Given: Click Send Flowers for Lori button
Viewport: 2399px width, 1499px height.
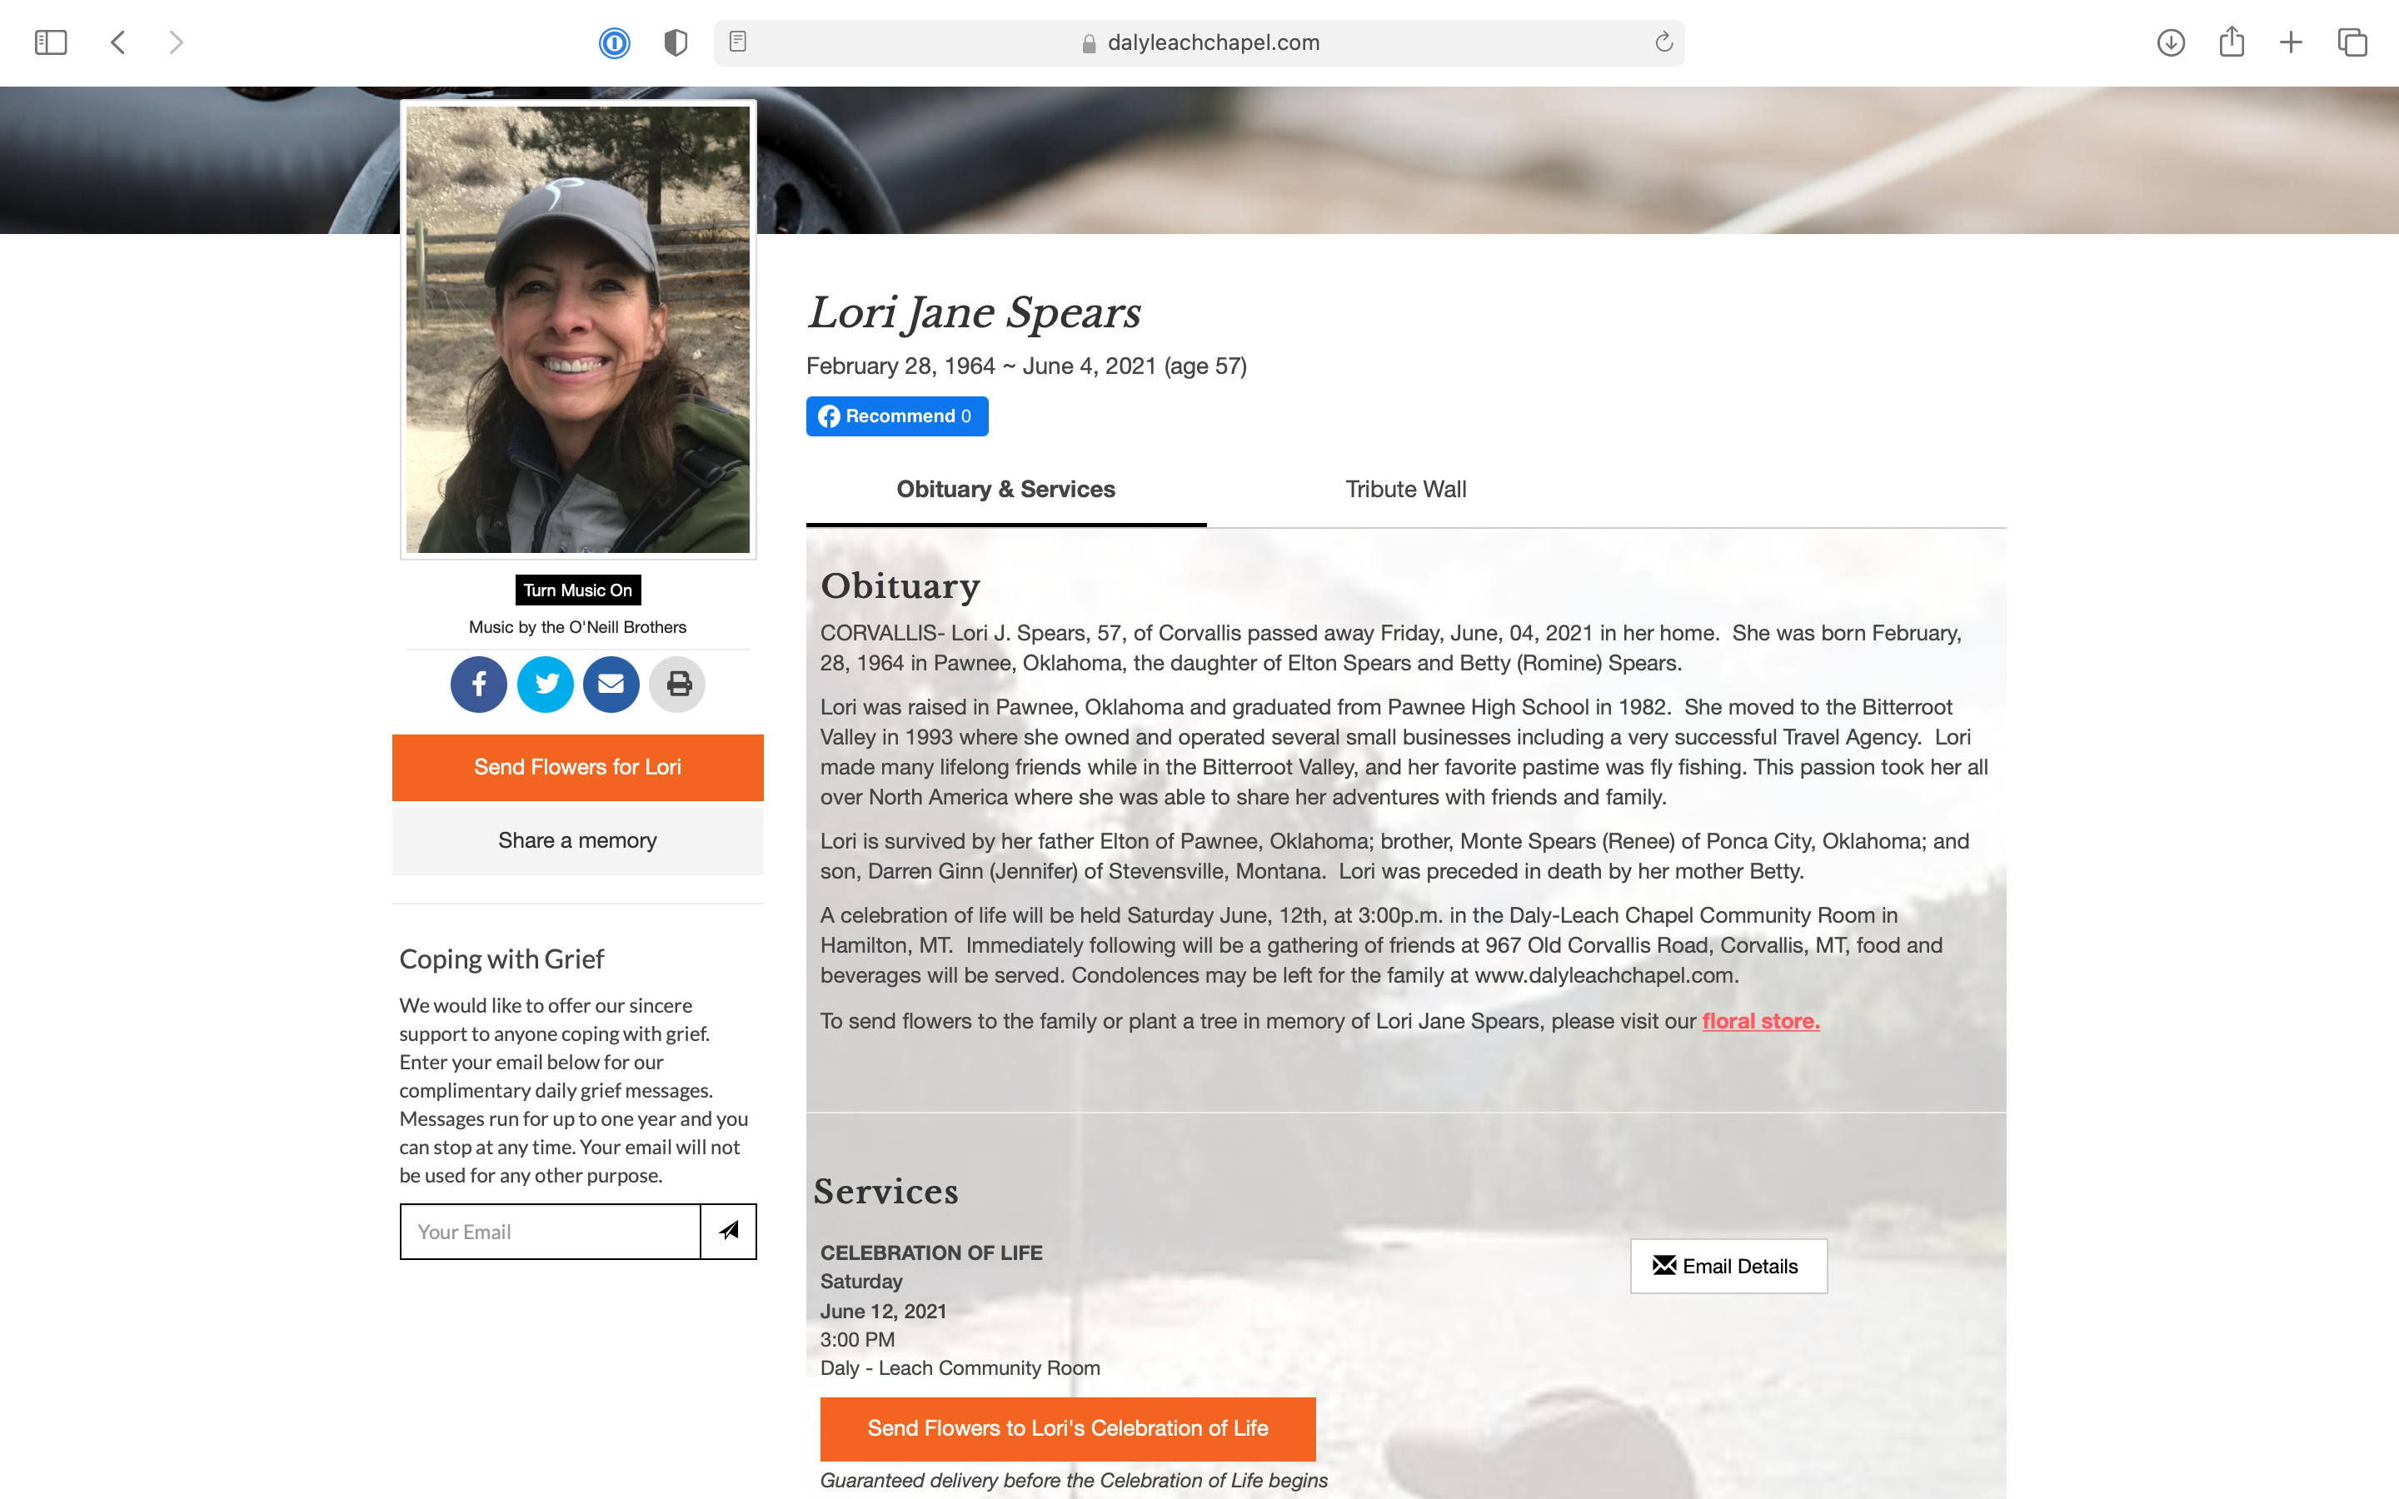Looking at the screenshot, I should 578,767.
